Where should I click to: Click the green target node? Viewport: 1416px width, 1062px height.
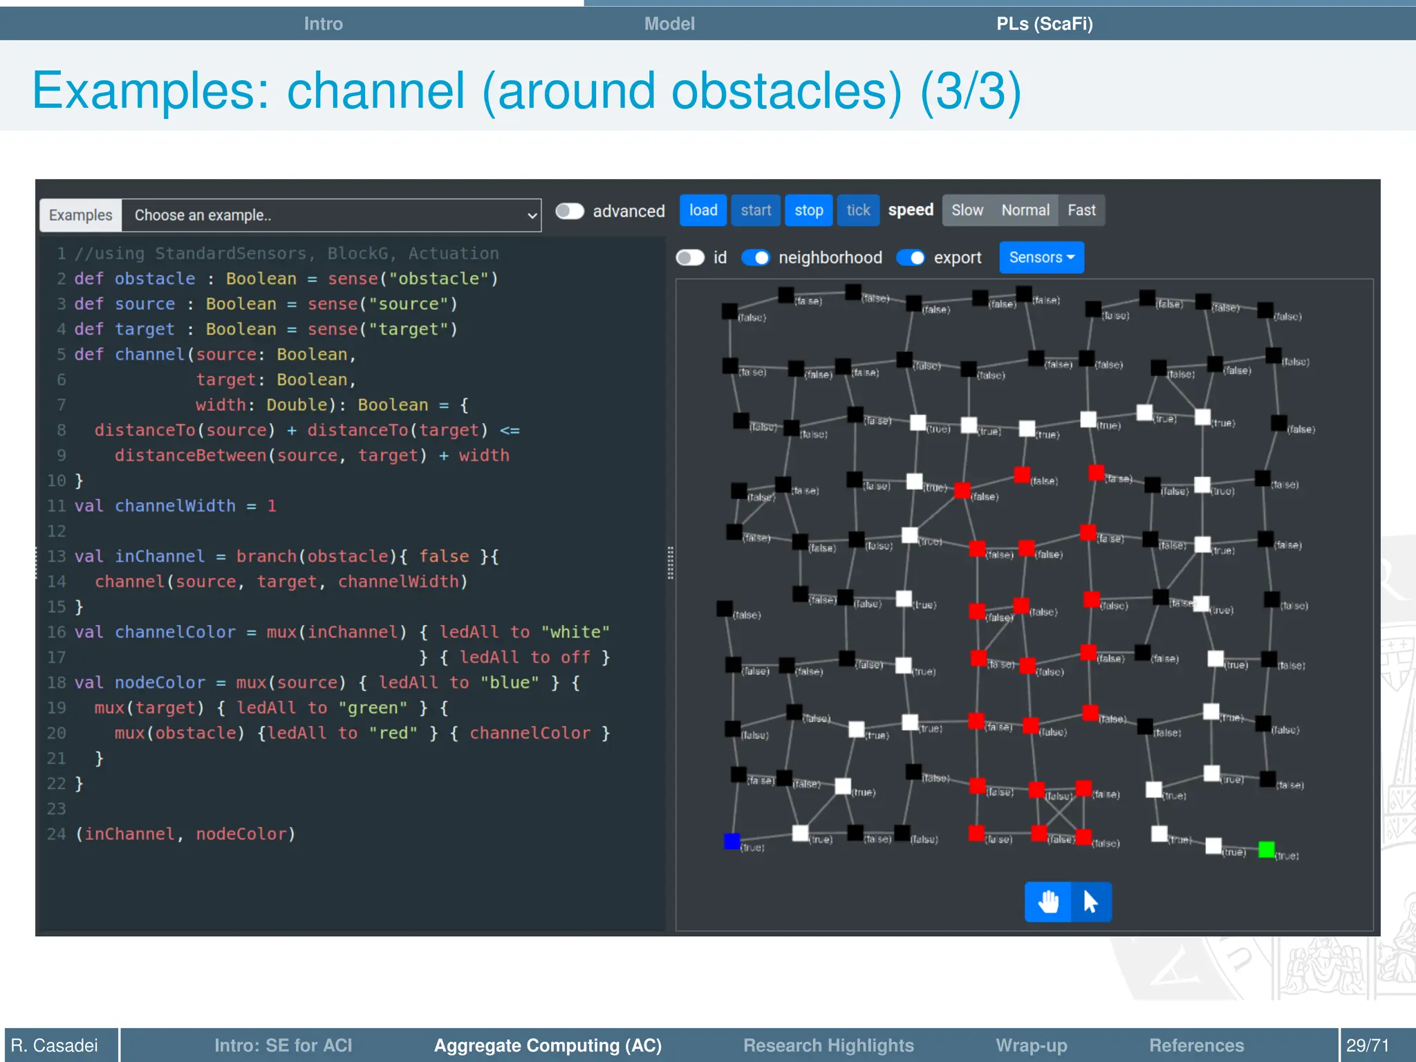tap(1267, 849)
